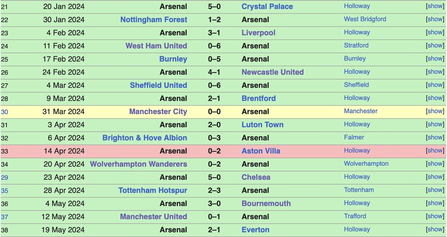This screenshot has height=237, width=447.
Task: Open the Liverpool team link
Action: [258, 33]
